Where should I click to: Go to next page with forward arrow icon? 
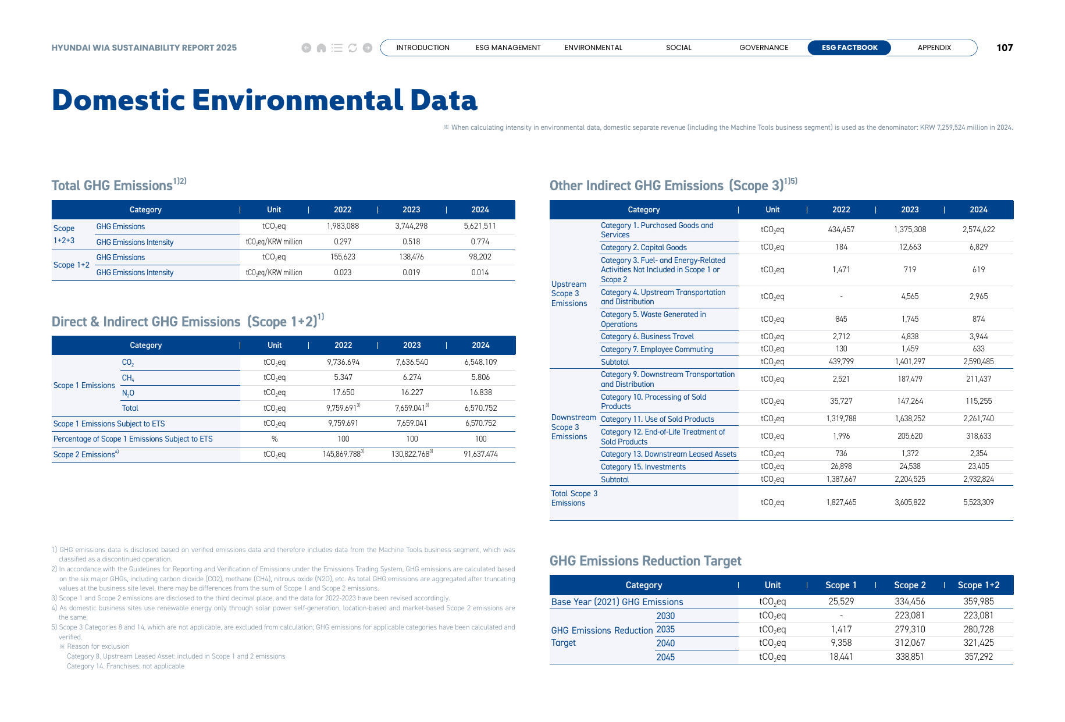click(368, 48)
